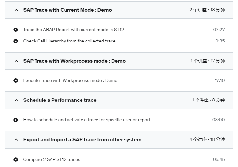Click play icon for Check Call Hierarchy lecture
The height and width of the screenshot is (167, 238).
click(x=16, y=41)
